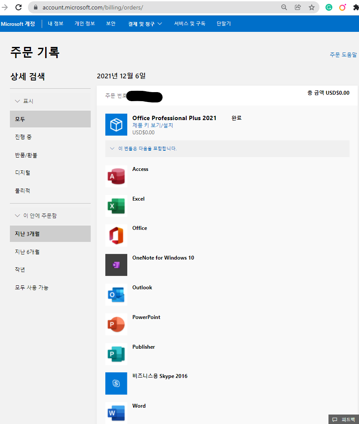Click the Office Professional Plus box icon

(116, 125)
